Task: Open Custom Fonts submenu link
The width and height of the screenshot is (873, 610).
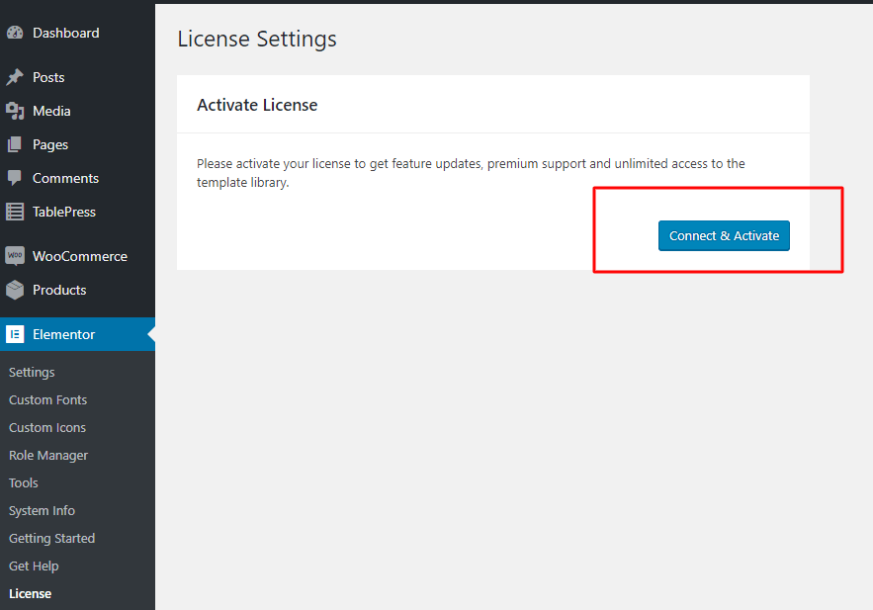Action: click(47, 400)
